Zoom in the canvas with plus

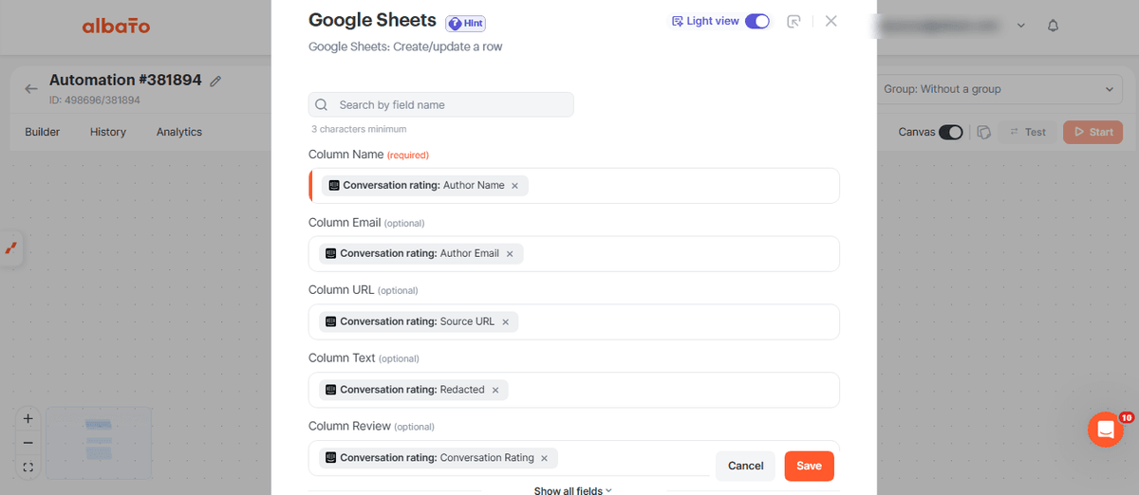pyautogui.click(x=28, y=418)
